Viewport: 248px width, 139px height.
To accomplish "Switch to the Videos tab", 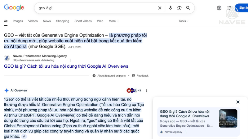I will [x=33, y=21].
